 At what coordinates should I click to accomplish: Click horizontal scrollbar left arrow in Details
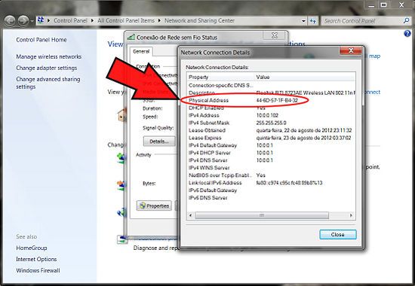[x=191, y=215]
